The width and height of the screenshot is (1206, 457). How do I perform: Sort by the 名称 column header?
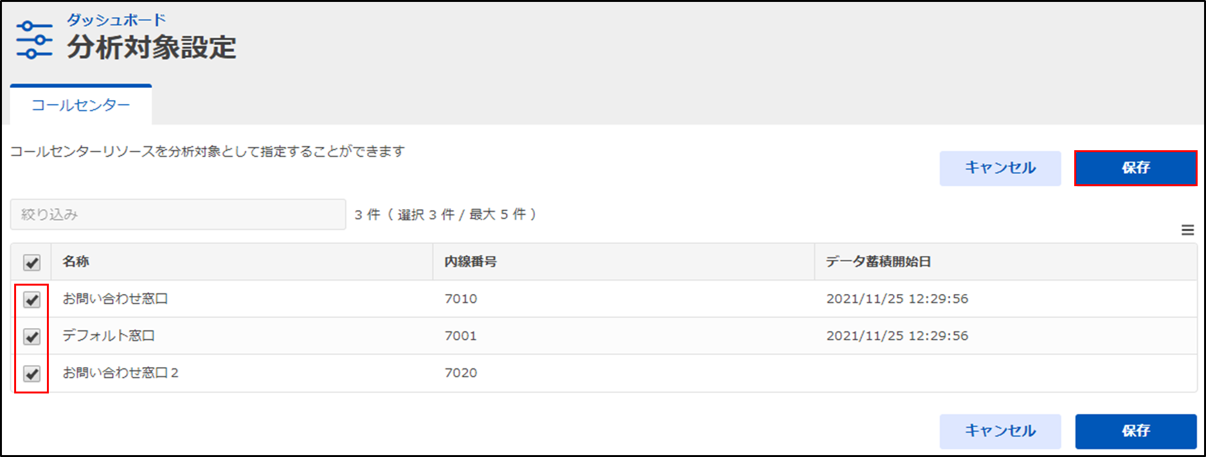click(x=76, y=261)
